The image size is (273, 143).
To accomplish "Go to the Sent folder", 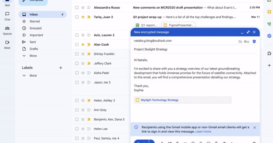I will tap(33, 42).
